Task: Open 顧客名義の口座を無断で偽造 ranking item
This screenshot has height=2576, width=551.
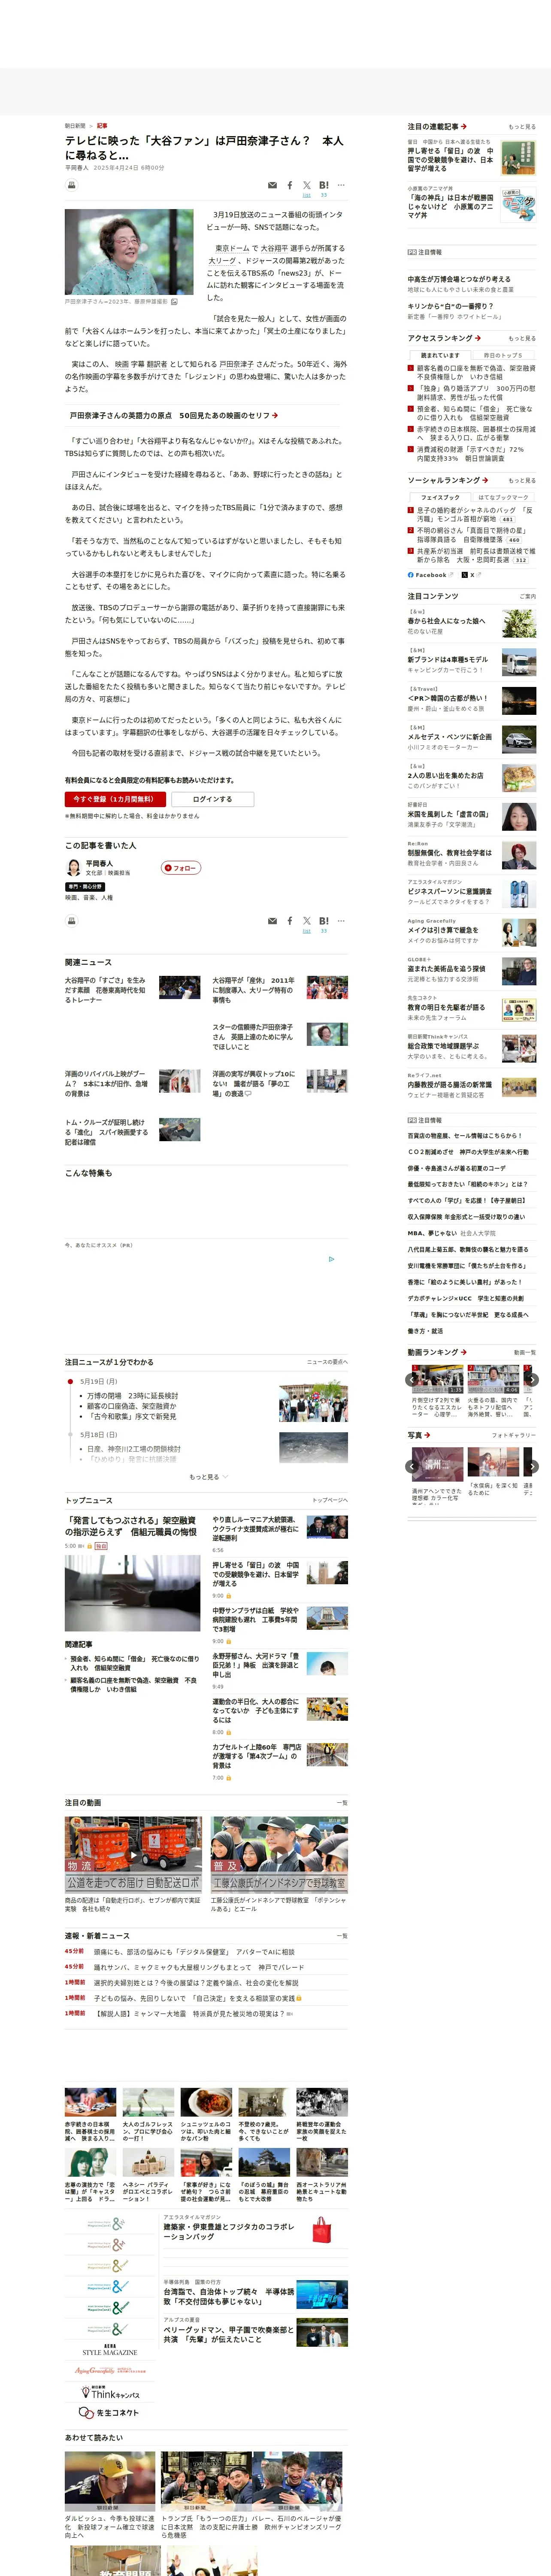Action: 475,372
